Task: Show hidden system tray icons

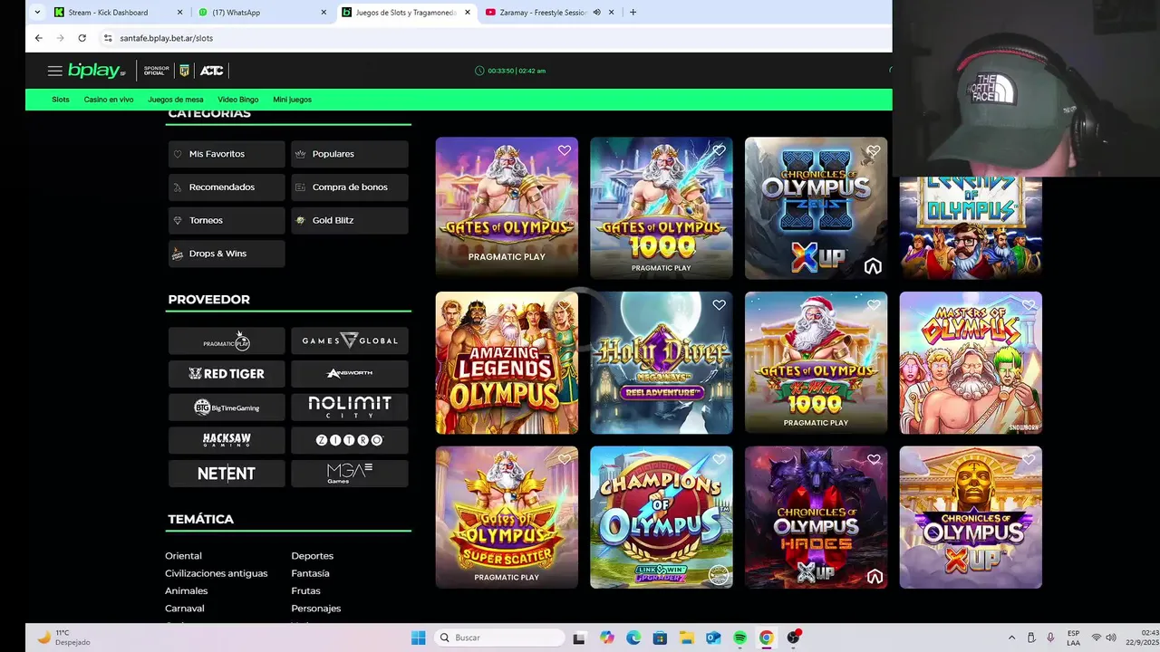Action: [x=1011, y=638]
